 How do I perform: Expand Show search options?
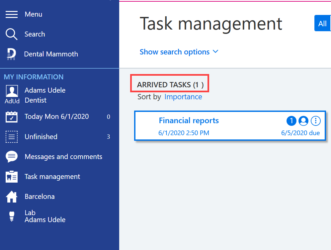[x=175, y=52]
